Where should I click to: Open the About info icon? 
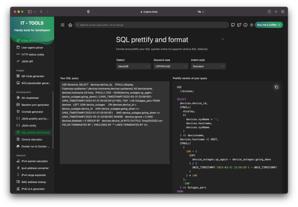click(245, 25)
